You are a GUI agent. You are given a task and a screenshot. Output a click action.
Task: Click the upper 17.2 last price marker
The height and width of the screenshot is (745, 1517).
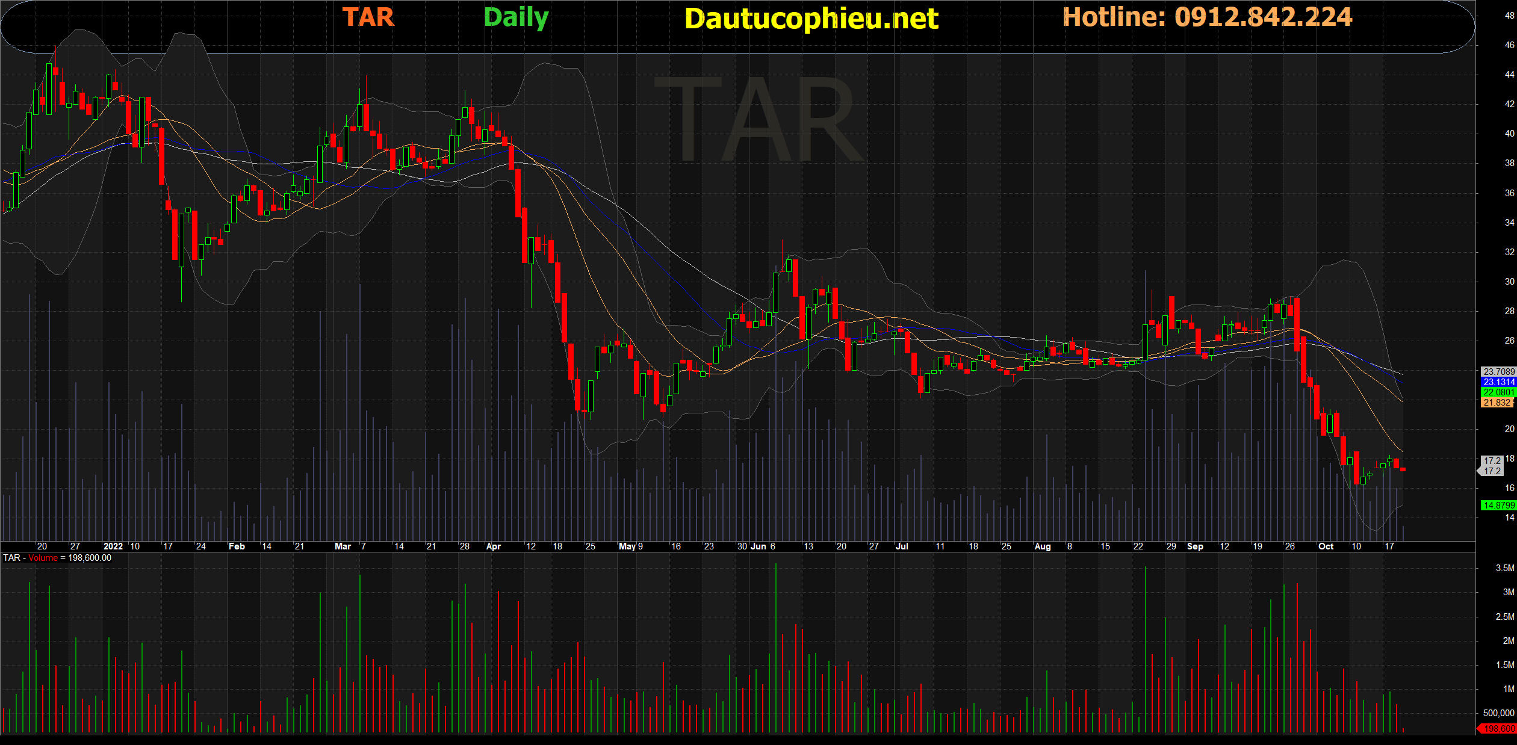click(x=1492, y=461)
